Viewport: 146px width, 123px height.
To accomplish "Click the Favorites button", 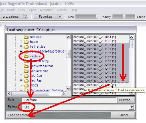I will coord(45,17).
